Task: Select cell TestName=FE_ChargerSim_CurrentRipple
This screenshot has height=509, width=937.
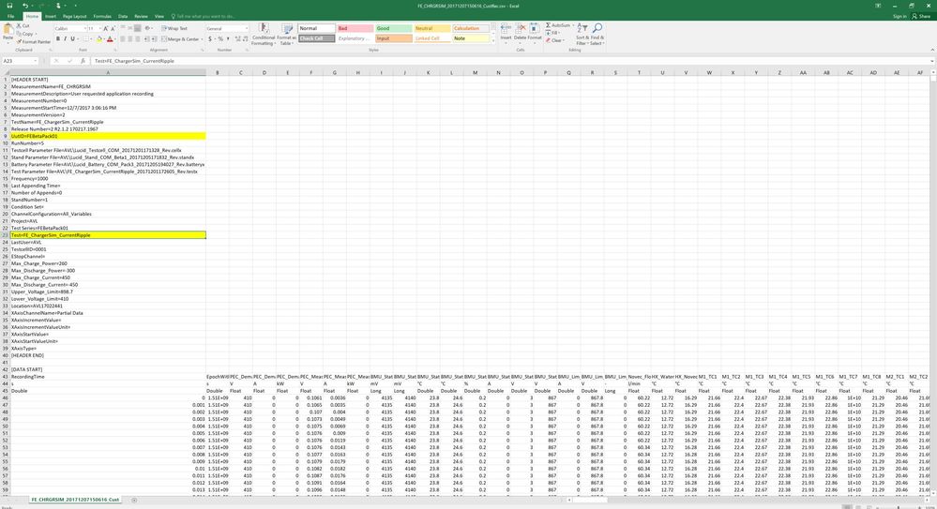Action: click(x=108, y=122)
